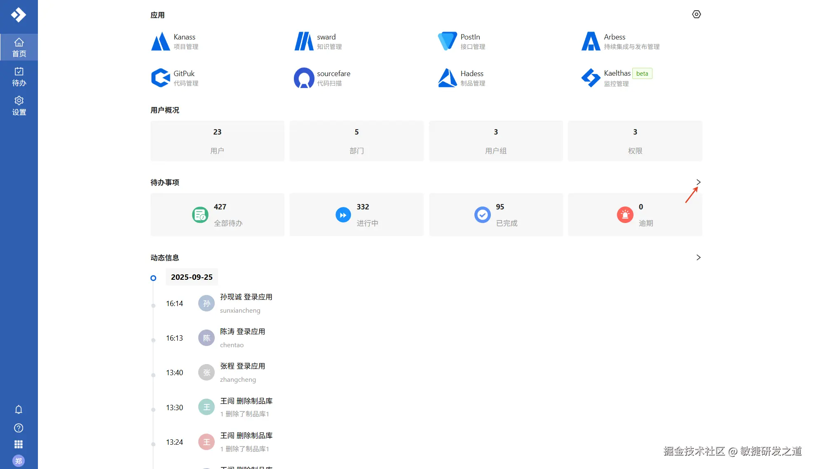
Task: Open the Arbess CI/CD app icon
Action: click(x=591, y=42)
